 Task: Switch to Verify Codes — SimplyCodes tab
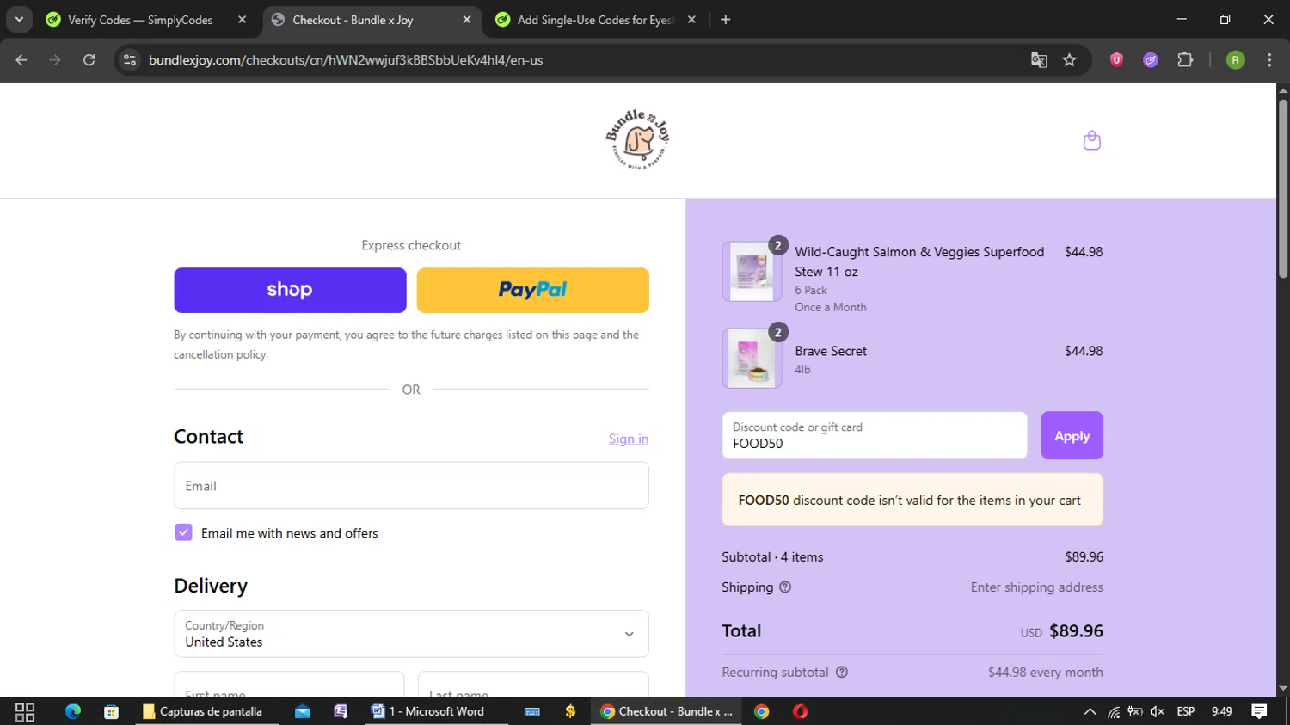(x=140, y=20)
